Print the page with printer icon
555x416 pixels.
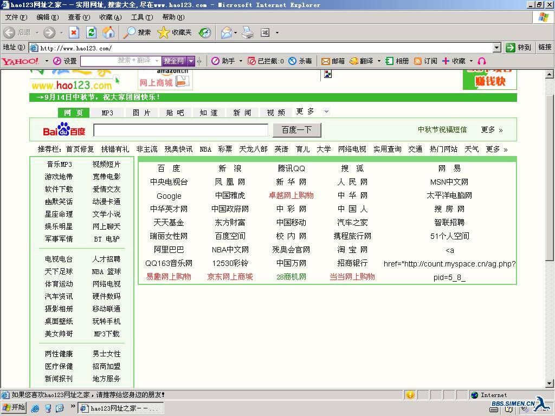tap(248, 32)
